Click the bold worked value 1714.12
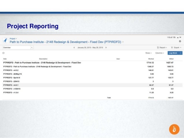This screenshot has height=138, width=184. (x=150, y=63)
